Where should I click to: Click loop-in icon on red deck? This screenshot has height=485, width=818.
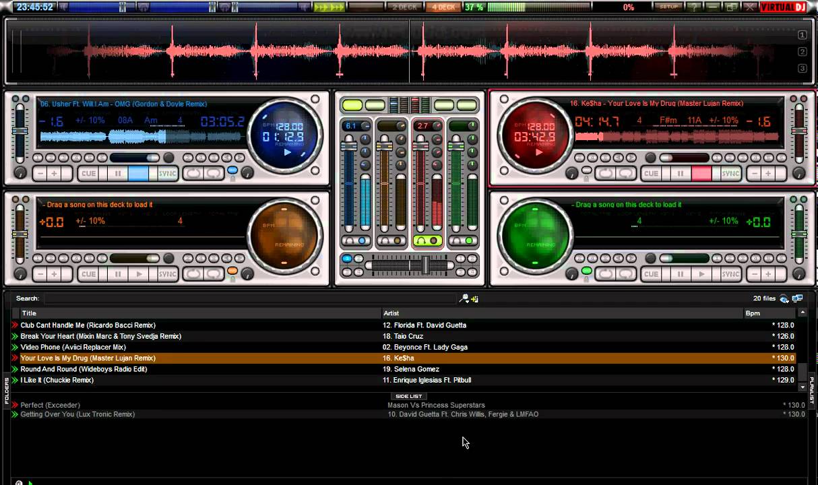click(x=604, y=173)
